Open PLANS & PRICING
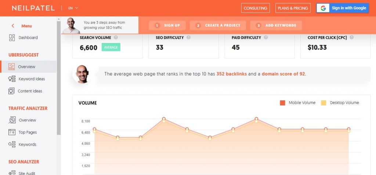The height and width of the screenshot is (175, 376). pyautogui.click(x=293, y=8)
